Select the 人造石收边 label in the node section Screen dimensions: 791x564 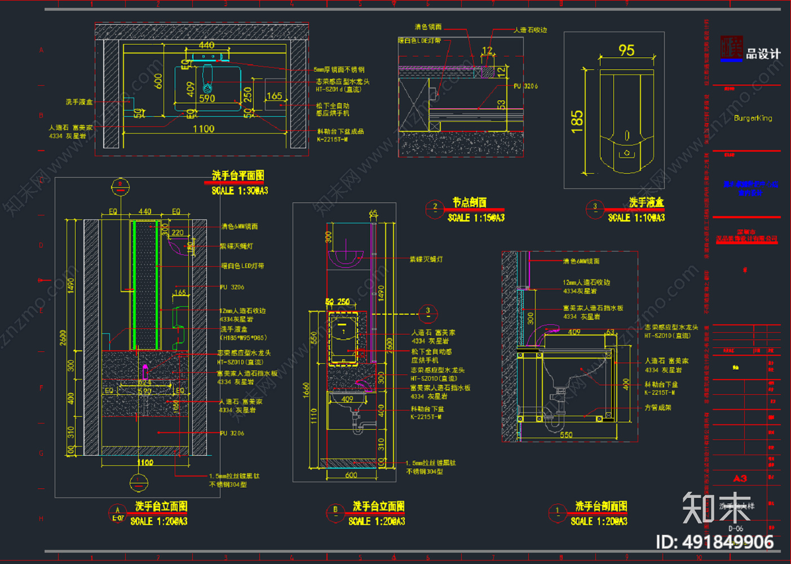[x=531, y=30]
